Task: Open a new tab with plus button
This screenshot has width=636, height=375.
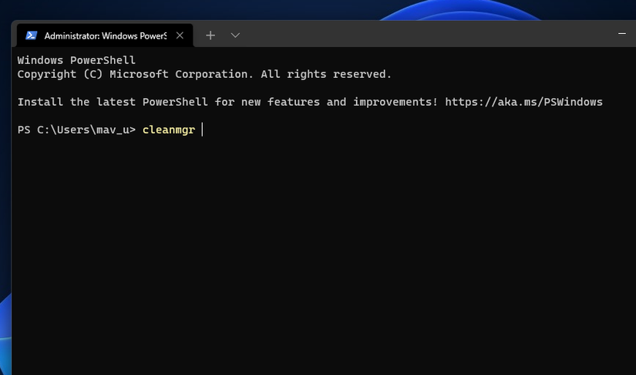Action: (210, 35)
